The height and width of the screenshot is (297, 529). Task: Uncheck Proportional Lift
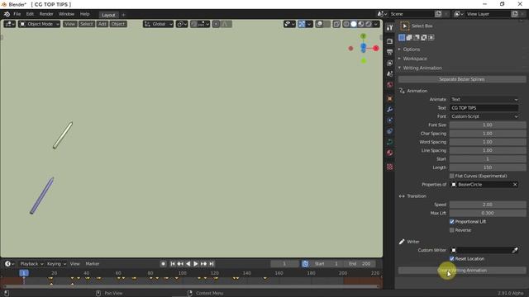point(452,222)
